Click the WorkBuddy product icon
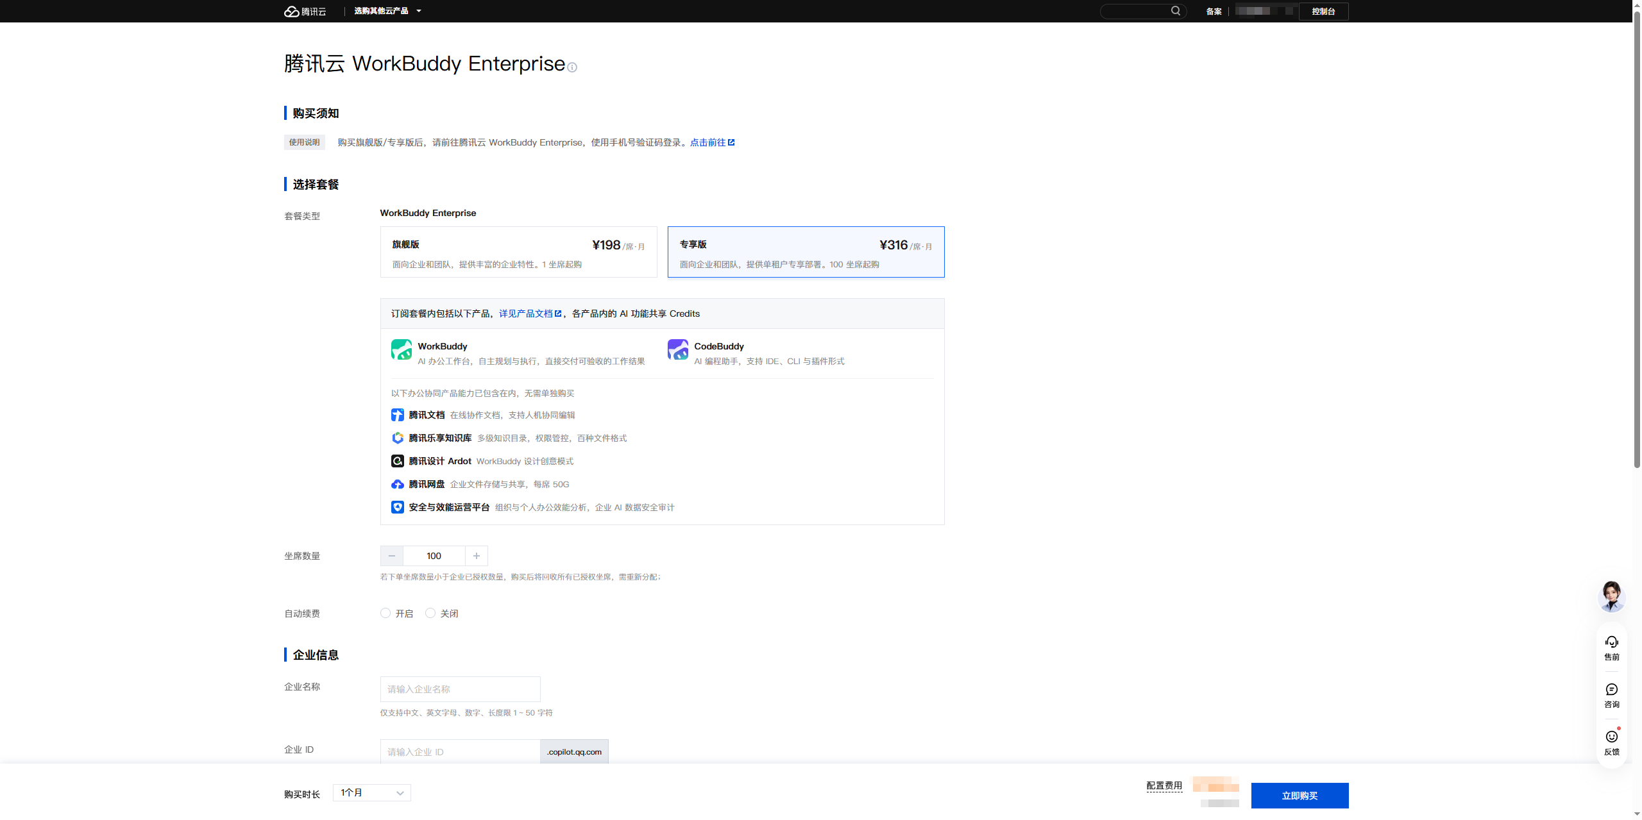The width and height of the screenshot is (1642, 820). [402, 349]
